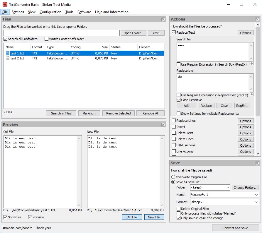
Task: Sort files by the Size column header
Action: coord(99,47)
